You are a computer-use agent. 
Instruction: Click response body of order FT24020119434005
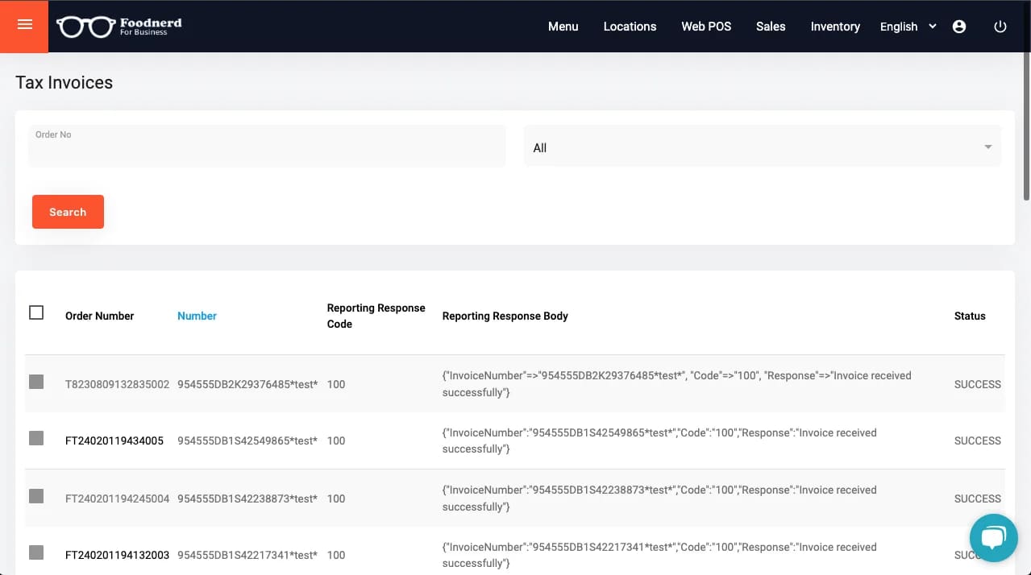click(659, 441)
